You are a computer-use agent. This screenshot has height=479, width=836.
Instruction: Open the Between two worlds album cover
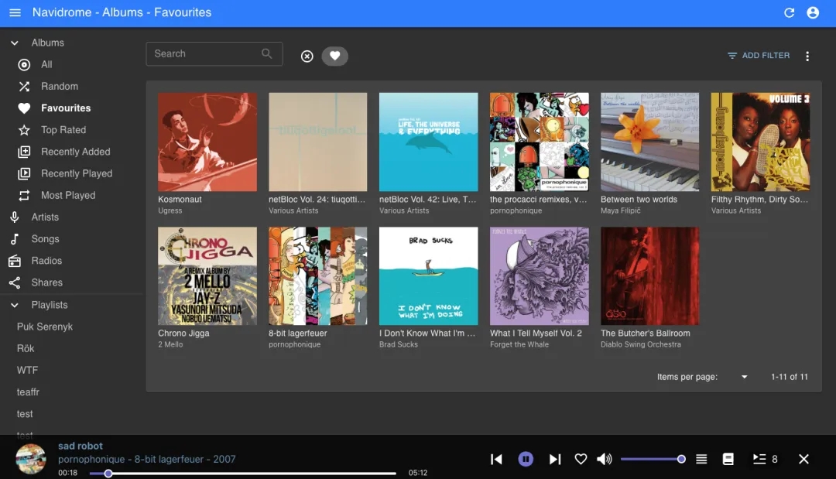point(650,142)
